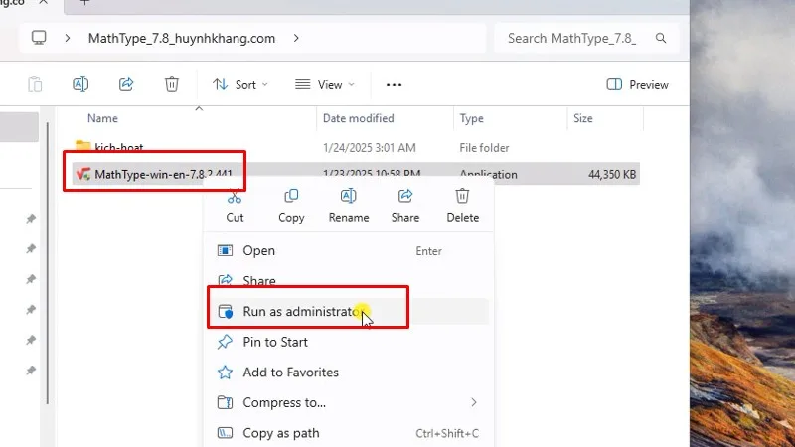Sort by the Size column header
795x447 pixels.
pos(583,118)
